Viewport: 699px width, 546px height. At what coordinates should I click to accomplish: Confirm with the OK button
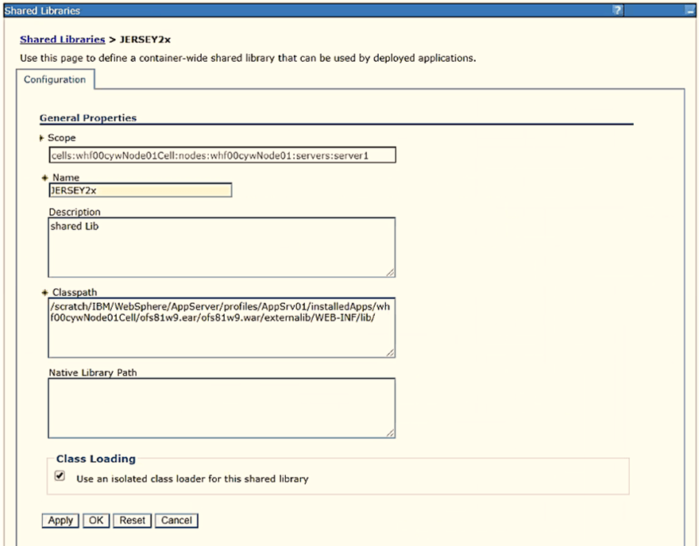coord(96,521)
